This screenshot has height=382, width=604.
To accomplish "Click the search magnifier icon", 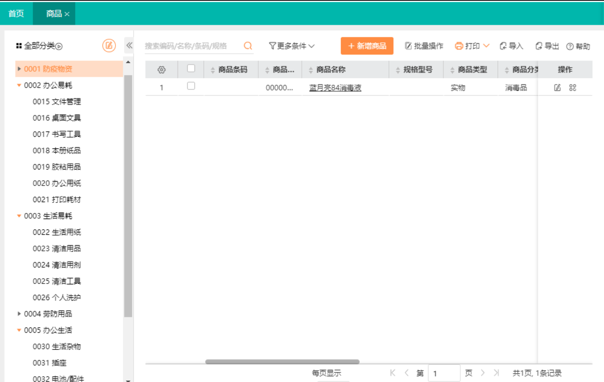I will [248, 46].
